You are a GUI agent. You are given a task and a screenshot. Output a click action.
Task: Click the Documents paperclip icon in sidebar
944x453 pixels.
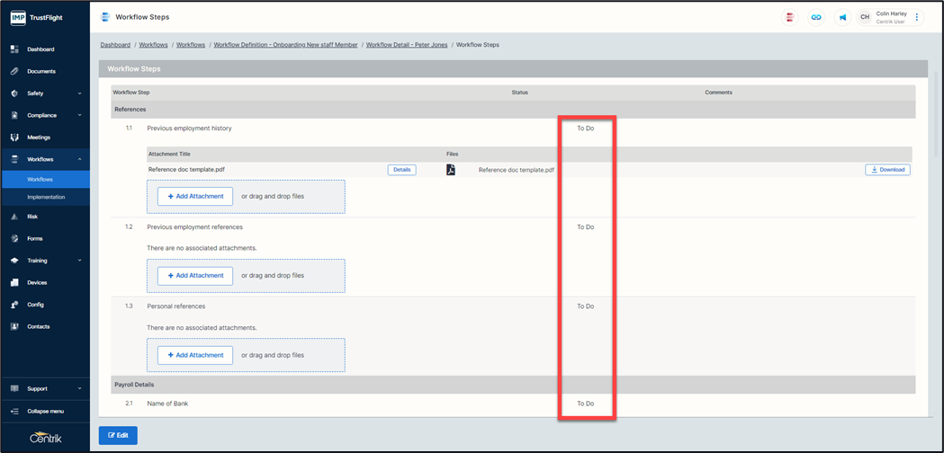14,71
